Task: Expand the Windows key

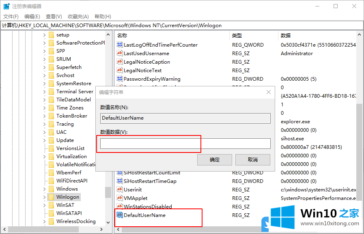Action: point(44,189)
